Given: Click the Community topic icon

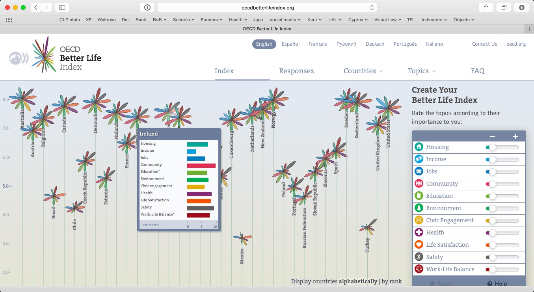Looking at the screenshot, I should [419, 184].
